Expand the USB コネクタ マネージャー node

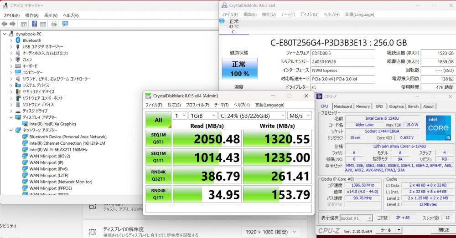click(11, 47)
